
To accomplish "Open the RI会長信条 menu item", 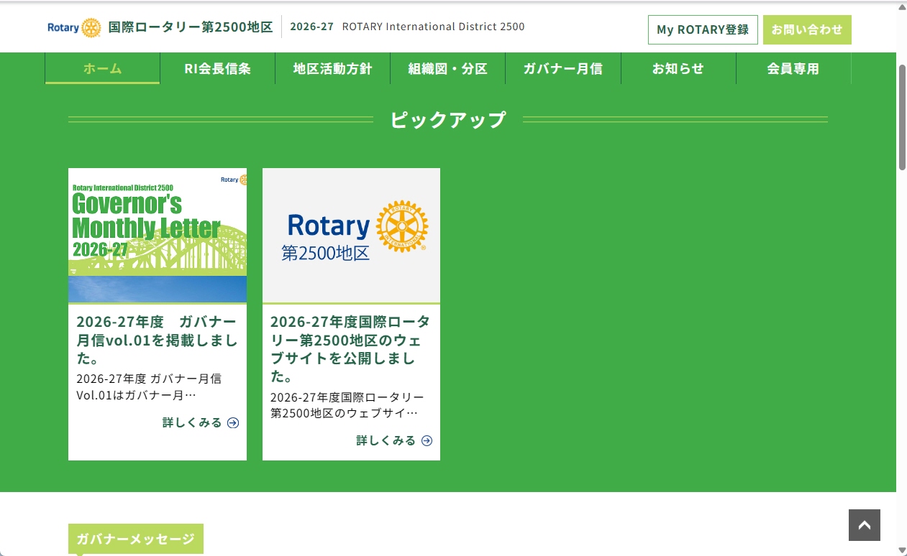I will [217, 69].
